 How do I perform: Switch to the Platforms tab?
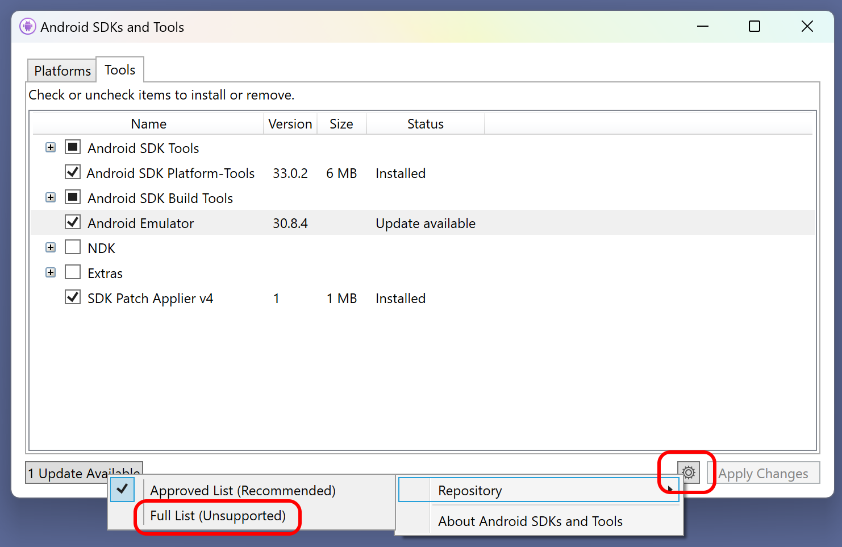(x=62, y=71)
